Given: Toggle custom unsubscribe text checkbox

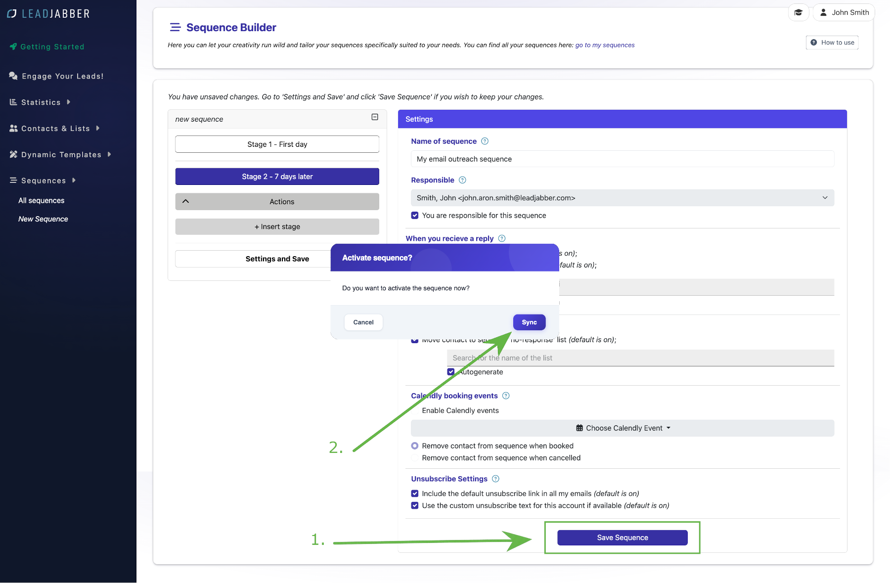Looking at the screenshot, I should tap(415, 505).
